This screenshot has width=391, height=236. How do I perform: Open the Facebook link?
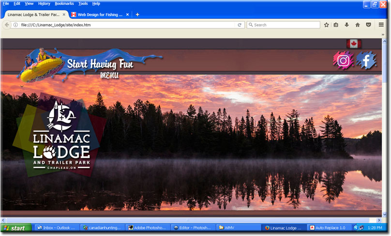tap(366, 60)
